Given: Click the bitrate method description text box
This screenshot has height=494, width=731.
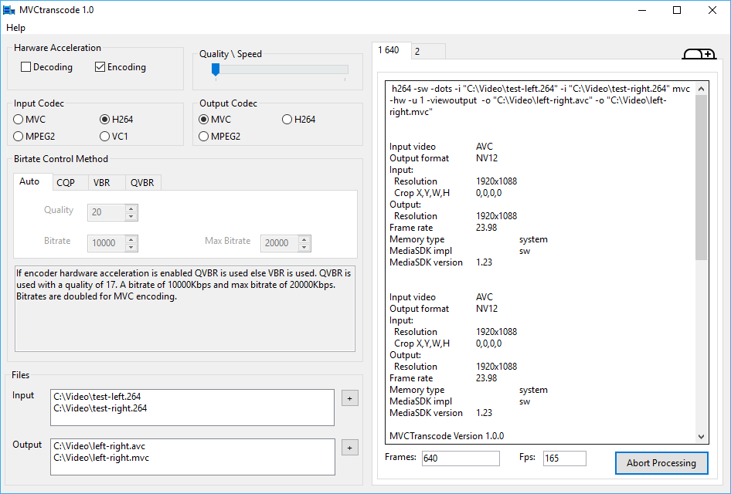Looking at the screenshot, I should 185,309.
